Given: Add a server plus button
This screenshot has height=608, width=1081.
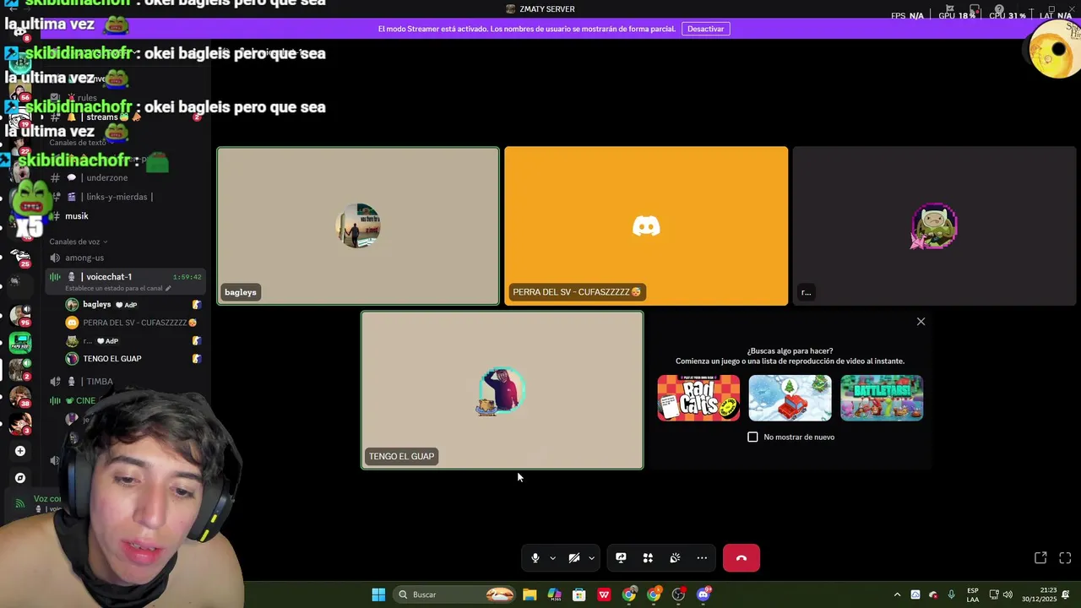Looking at the screenshot, I should pos(20,451).
